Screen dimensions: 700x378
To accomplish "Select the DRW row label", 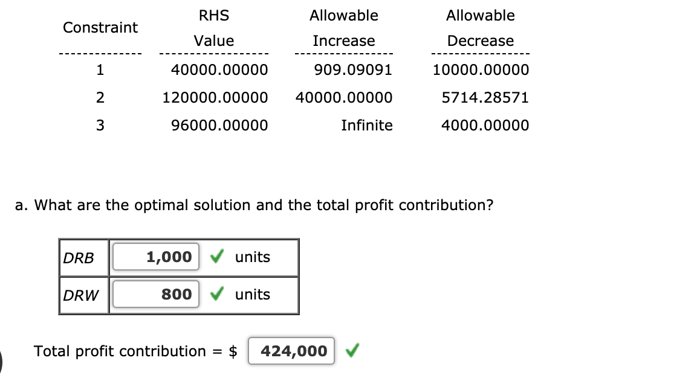I will pyautogui.click(x=80, y=295).
